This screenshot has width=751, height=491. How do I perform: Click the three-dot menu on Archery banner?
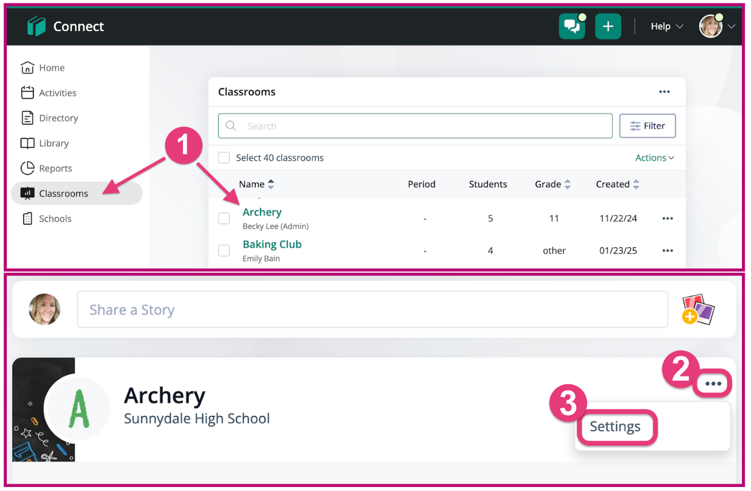[x=713, y=384]
